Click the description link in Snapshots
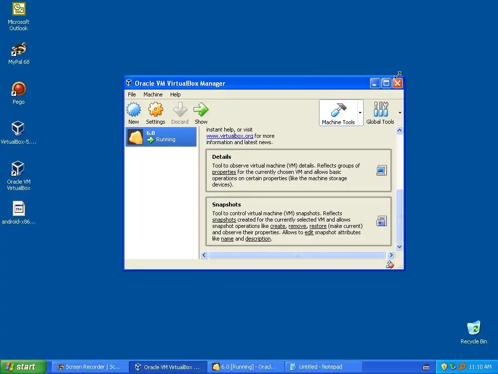 tap(258, 239)
